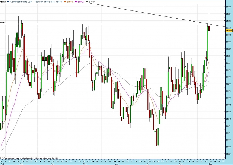This screenshot has width=233, height=165.
Task: Click the 0.68 price axis label
Action: pos(228,63)
